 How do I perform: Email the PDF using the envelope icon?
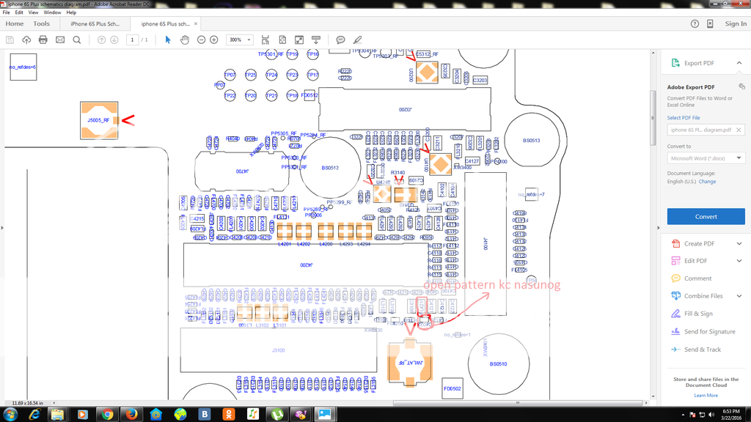[x=59, y=40]
